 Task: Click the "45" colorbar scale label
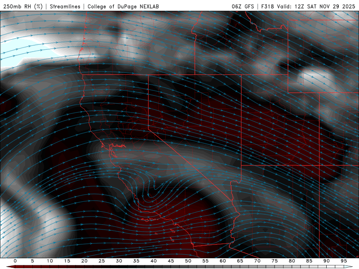(171, 261)
